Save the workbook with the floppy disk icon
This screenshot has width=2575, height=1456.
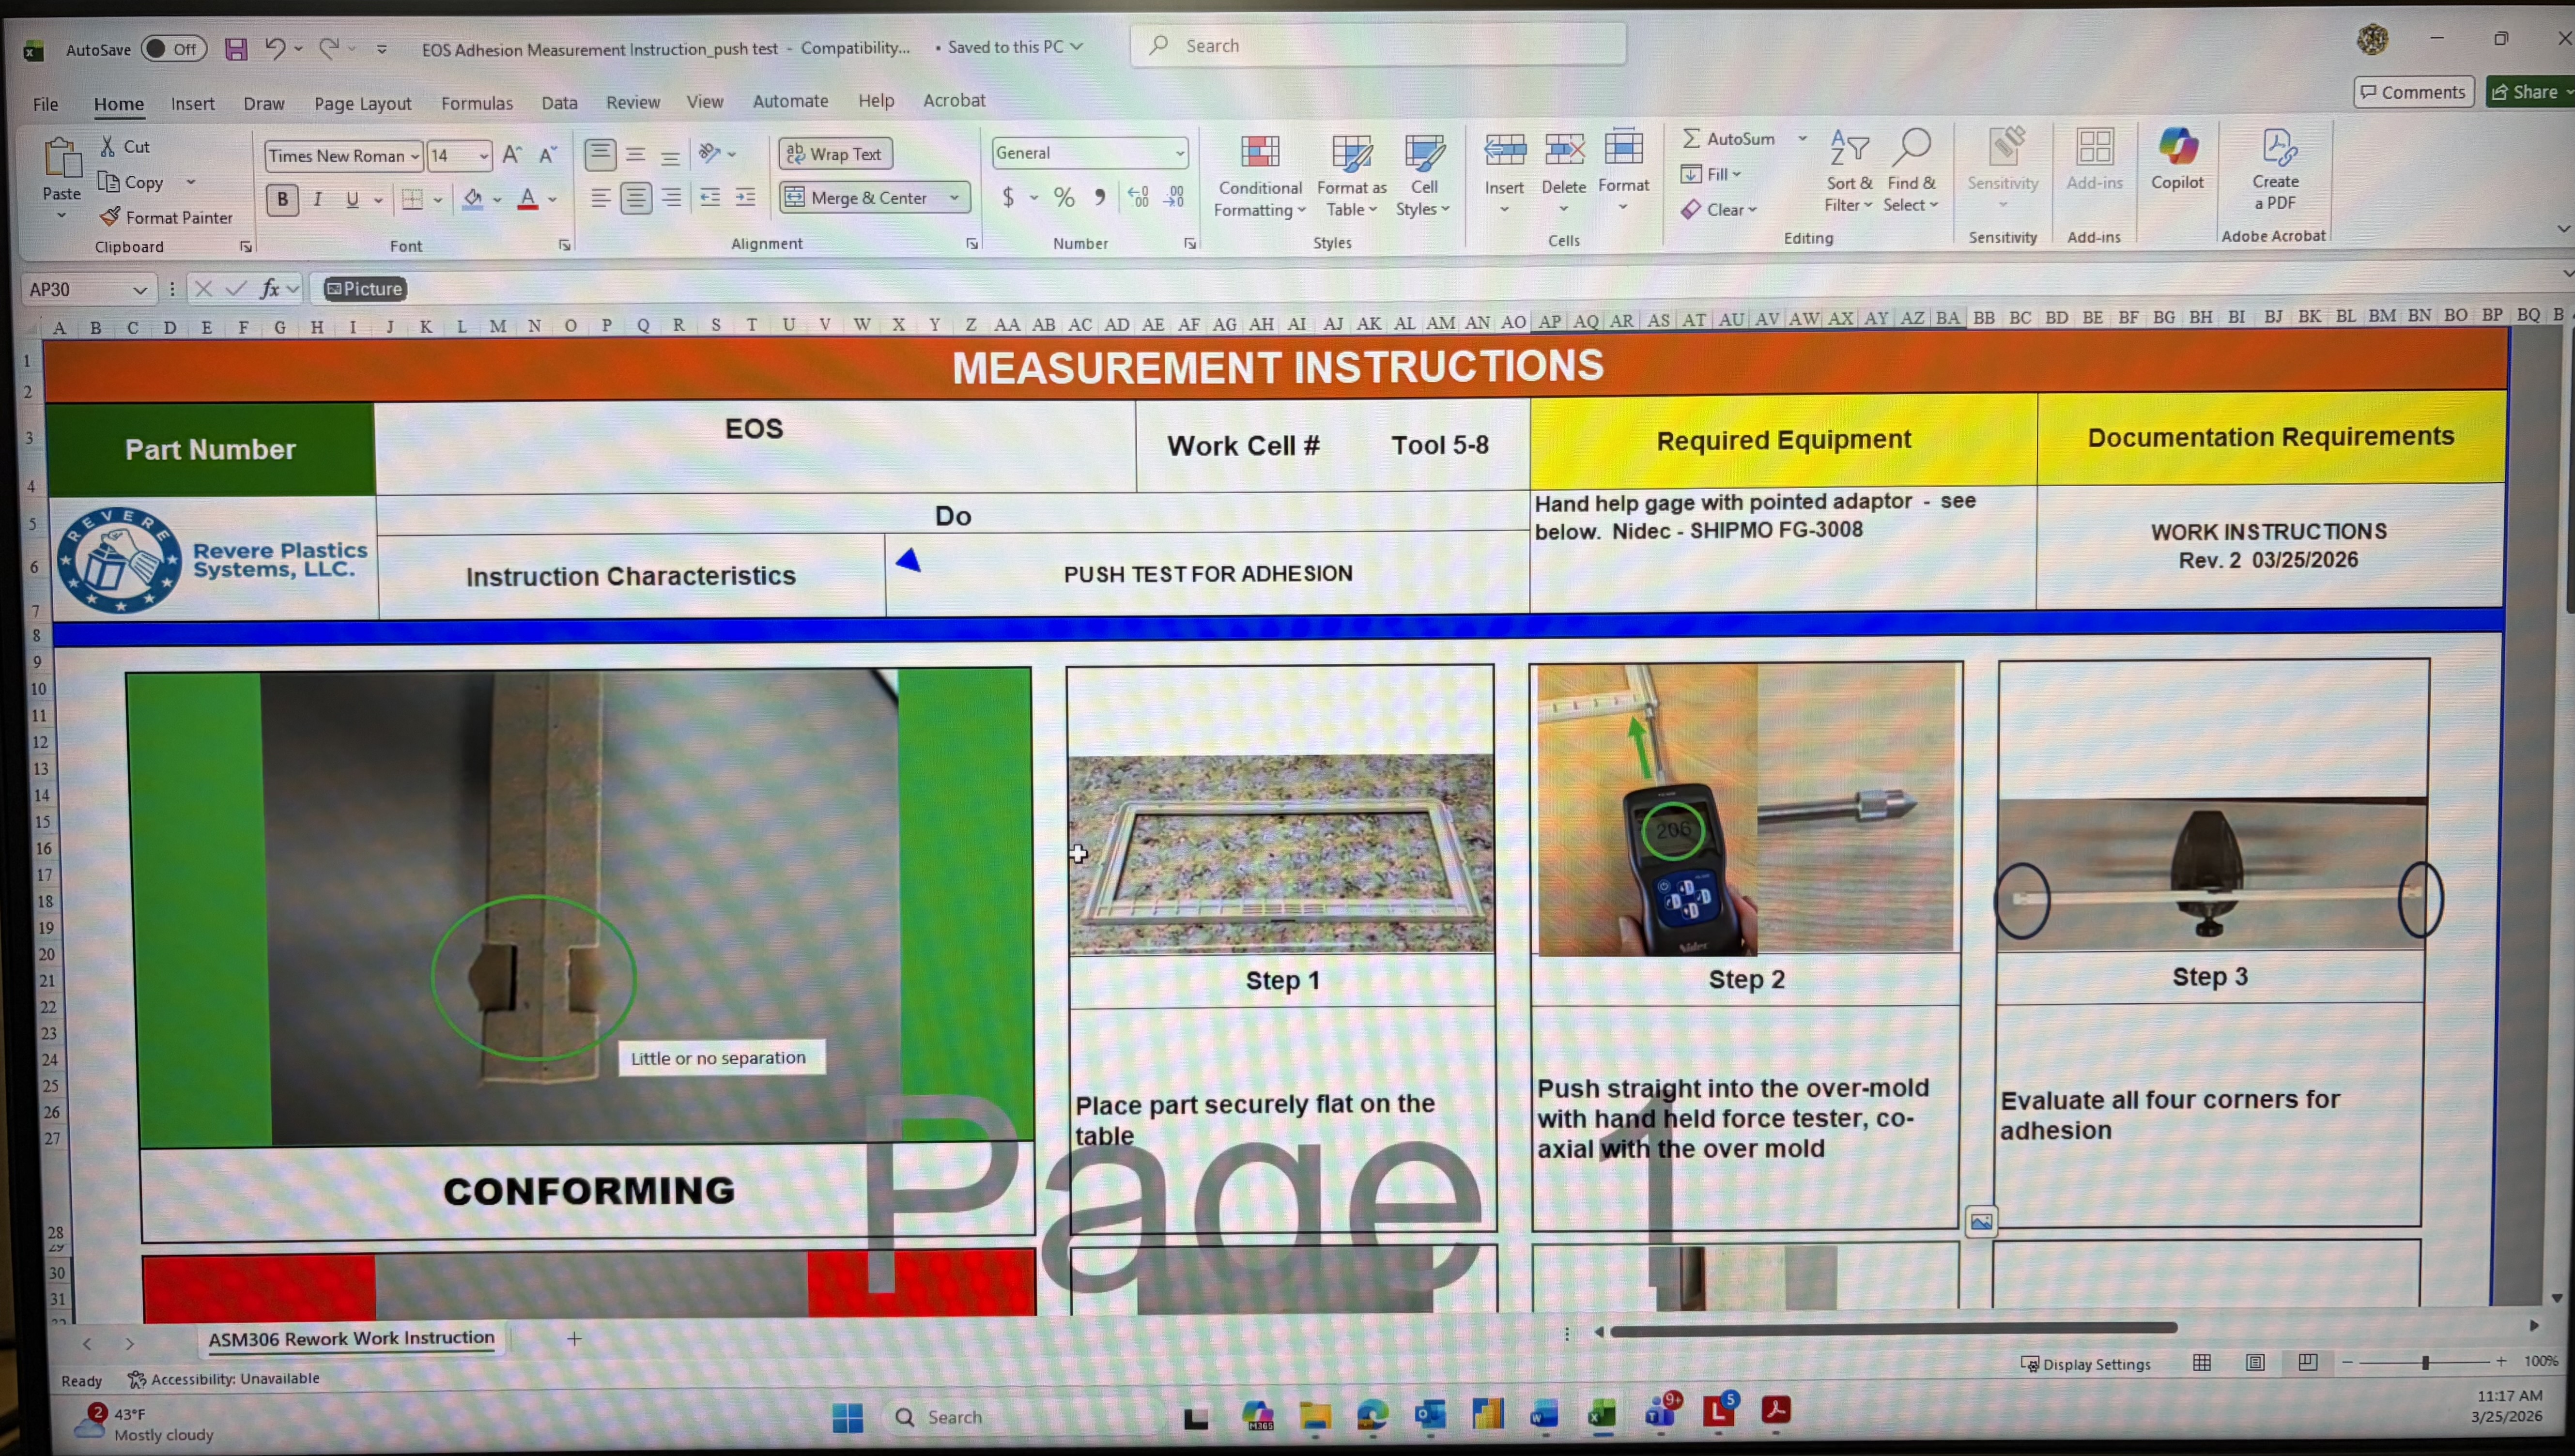pyautogui.click(x=236, y=49)
